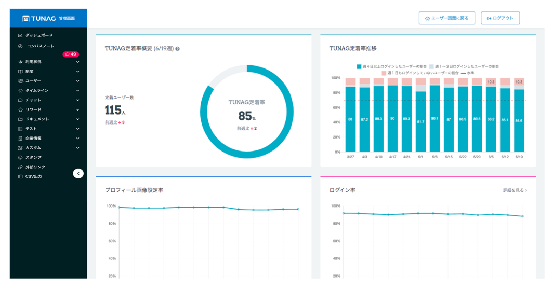Viewport: 553px width, 289px height.
Task: Expand the 利用状況 menu chevron
Action: tap(77, 62)
